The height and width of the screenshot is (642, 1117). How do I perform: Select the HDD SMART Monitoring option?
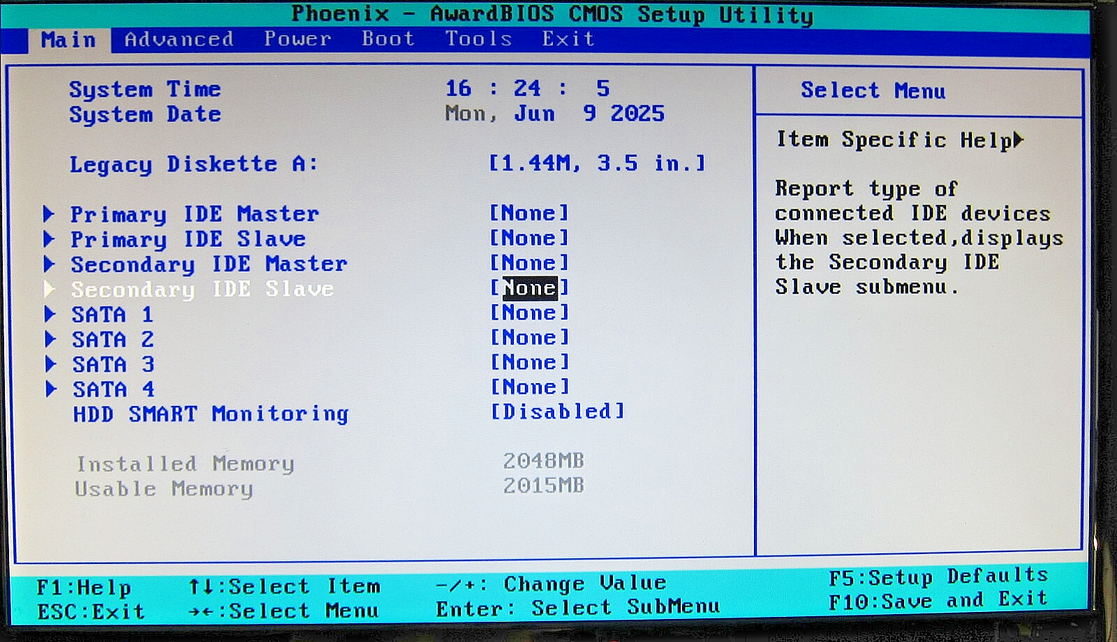[x=211, y=415]
